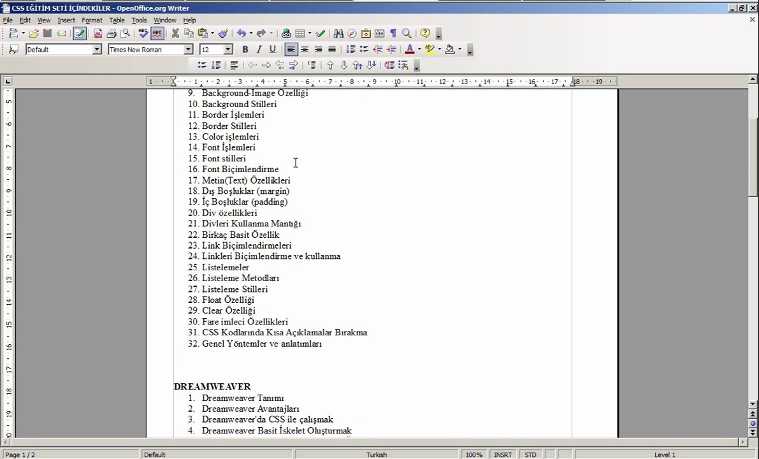Open the font size 12 dropdown
The image size is (759, 459).
pos(228,49)
